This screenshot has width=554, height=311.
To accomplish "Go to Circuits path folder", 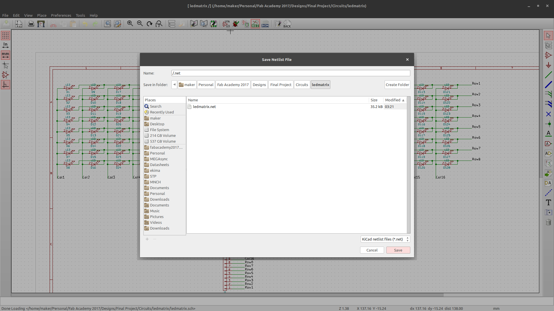I will pyautogui.click(x=302, y=85).
